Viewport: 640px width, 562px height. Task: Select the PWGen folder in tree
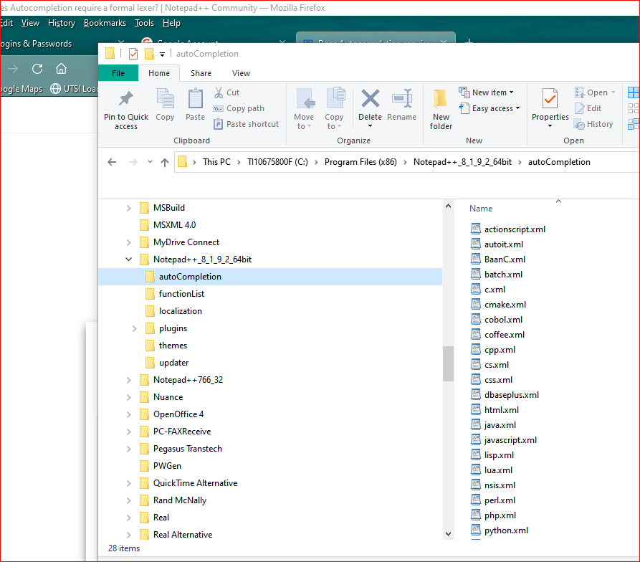coord(167,466)
